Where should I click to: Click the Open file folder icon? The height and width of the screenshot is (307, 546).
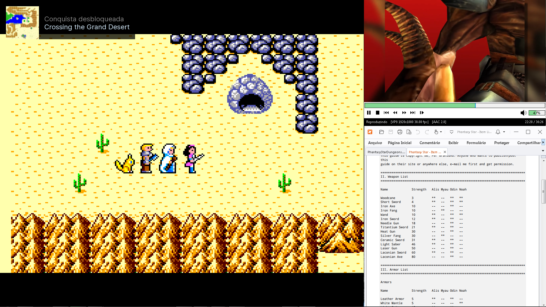point(382,132)
